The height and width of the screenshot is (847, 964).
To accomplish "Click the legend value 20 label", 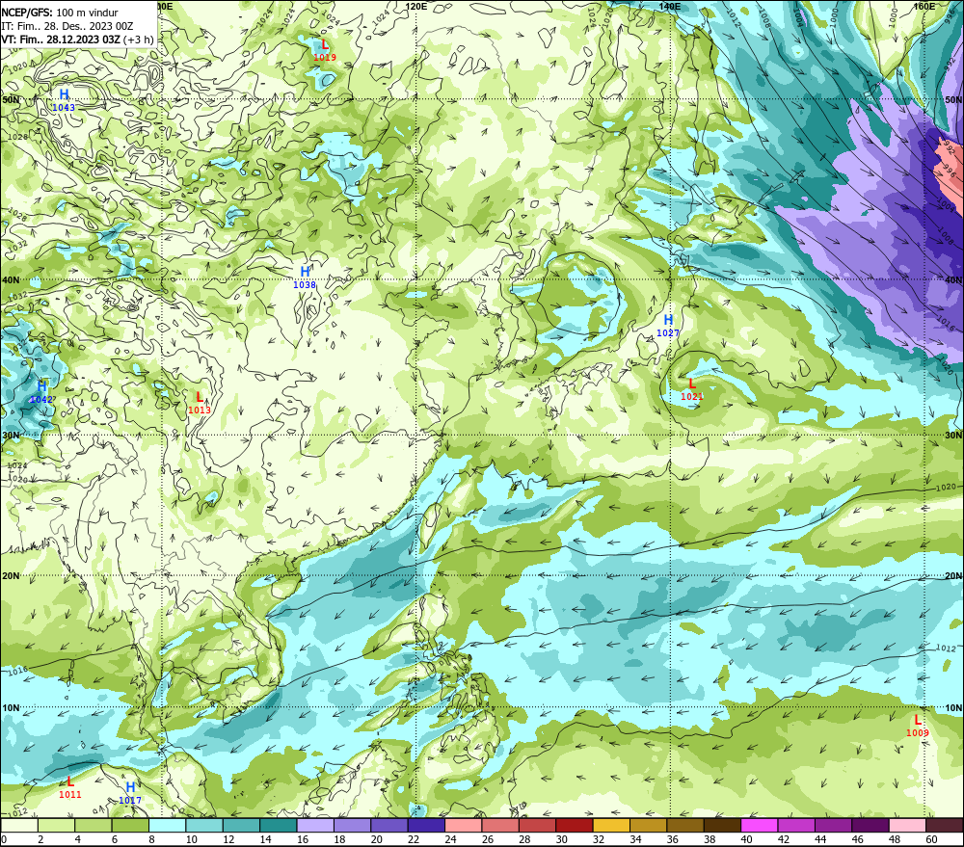I will click(376, 839).
